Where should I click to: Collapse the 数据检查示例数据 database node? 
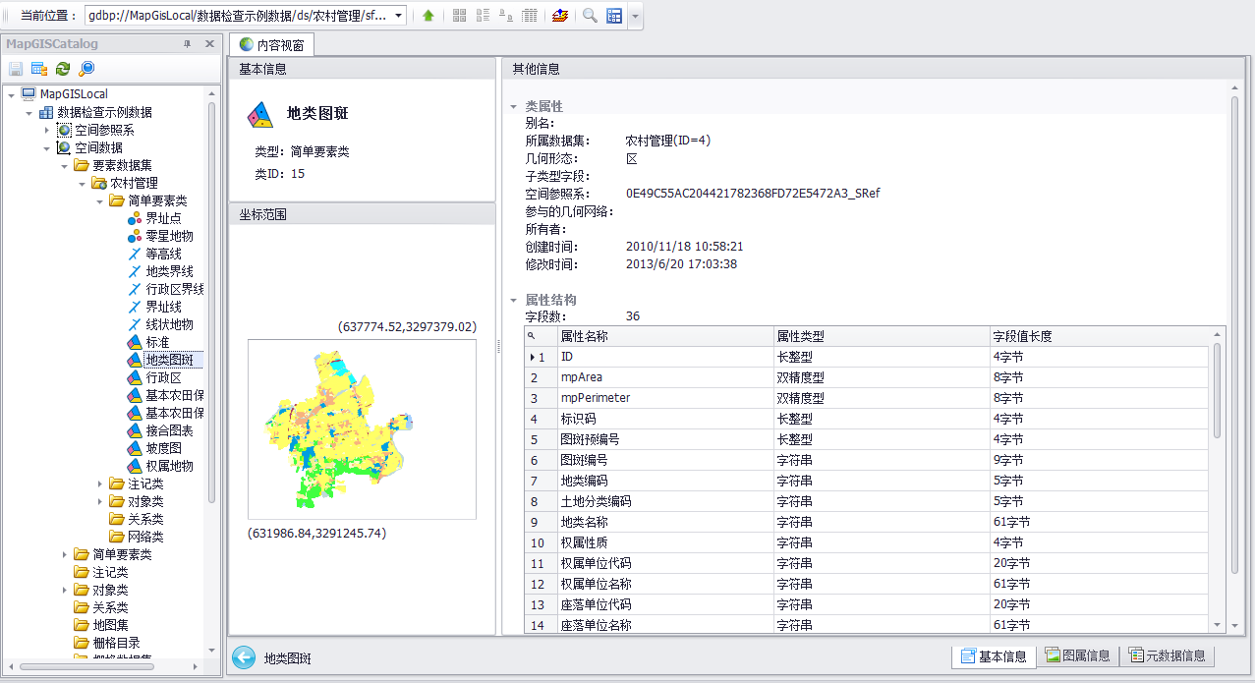pyautogui.click(x=29, y=112)
